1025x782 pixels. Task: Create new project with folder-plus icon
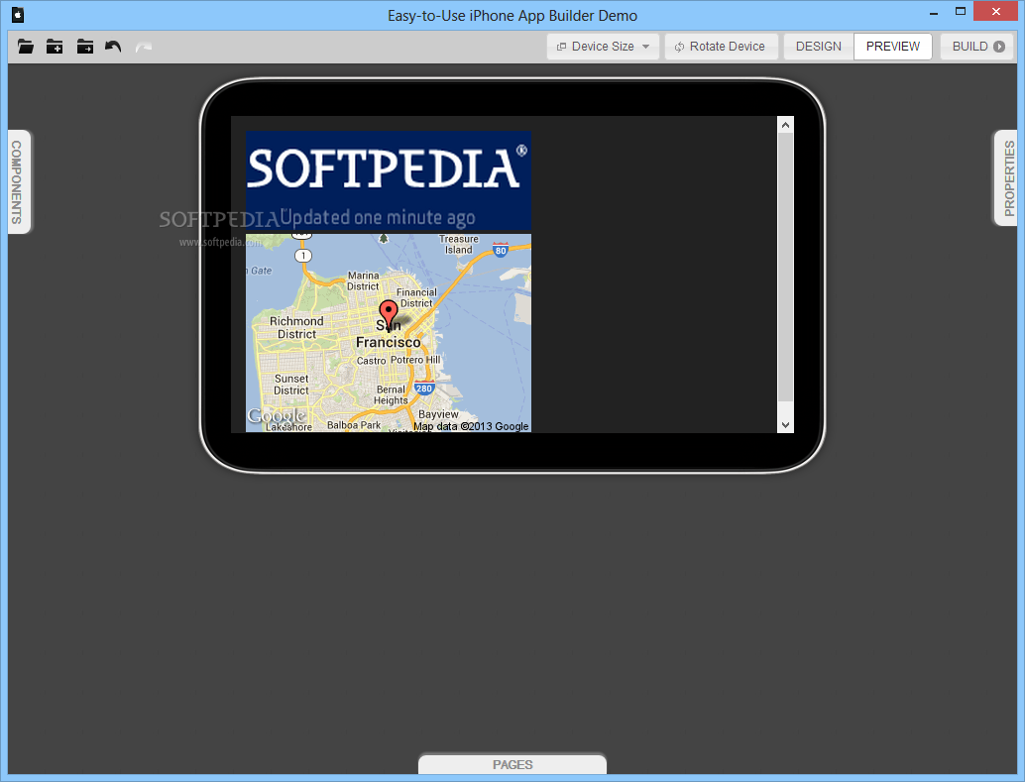[x=55, y=47]
